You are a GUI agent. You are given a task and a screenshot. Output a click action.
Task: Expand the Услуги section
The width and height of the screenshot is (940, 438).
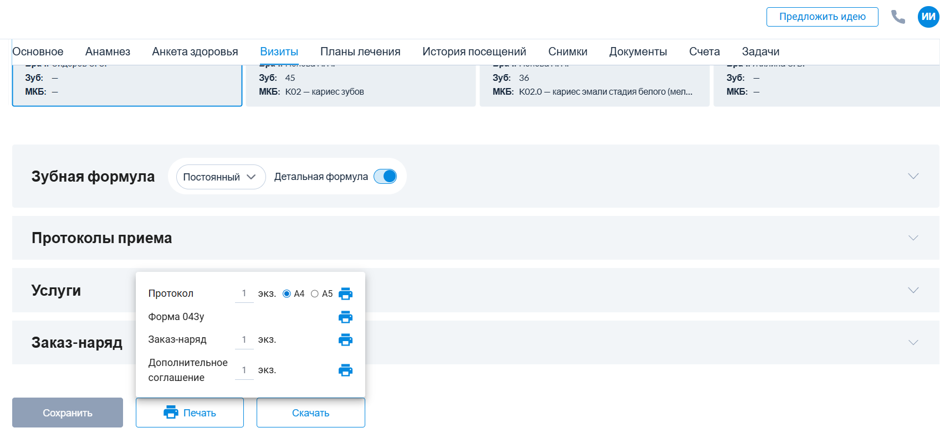coord(913,290)
